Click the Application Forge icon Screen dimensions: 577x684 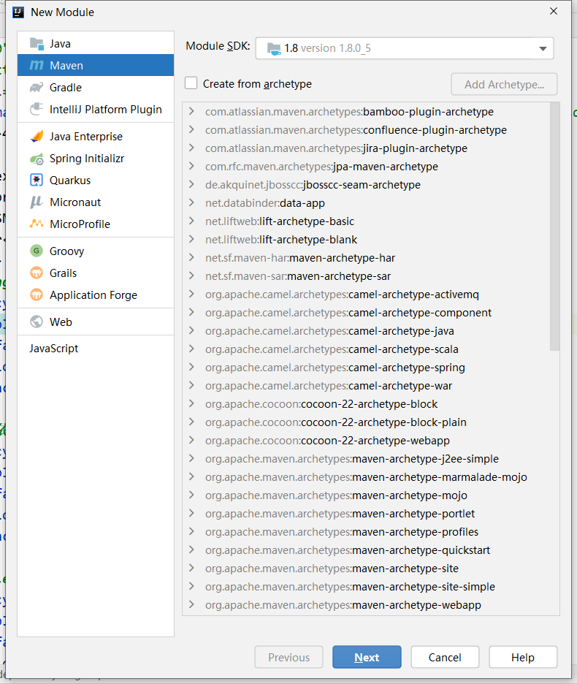[x=37, y=295]
